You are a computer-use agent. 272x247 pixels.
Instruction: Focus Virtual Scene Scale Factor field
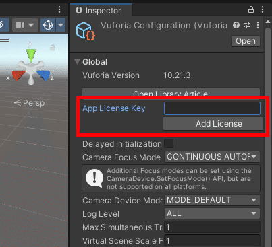point(212,240)
